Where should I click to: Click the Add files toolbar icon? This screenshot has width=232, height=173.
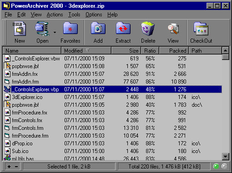98,28
